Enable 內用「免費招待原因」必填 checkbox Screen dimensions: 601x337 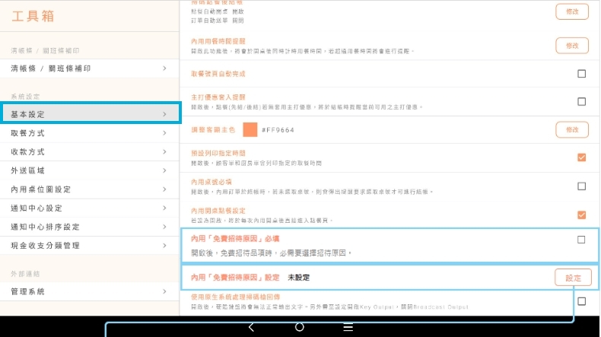(x=582, y=240)
